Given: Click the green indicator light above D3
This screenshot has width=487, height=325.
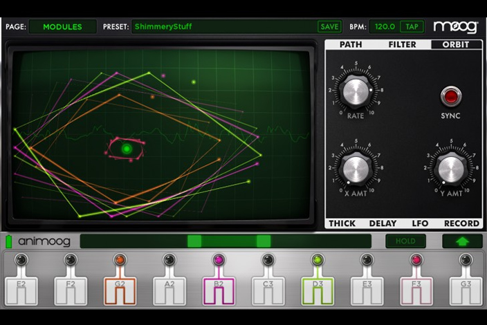Looking at the screenshot, I should coord(318,259).
